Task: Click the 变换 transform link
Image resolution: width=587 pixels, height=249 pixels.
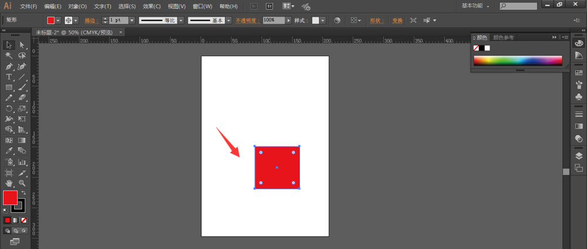Action: coord(397,21)
